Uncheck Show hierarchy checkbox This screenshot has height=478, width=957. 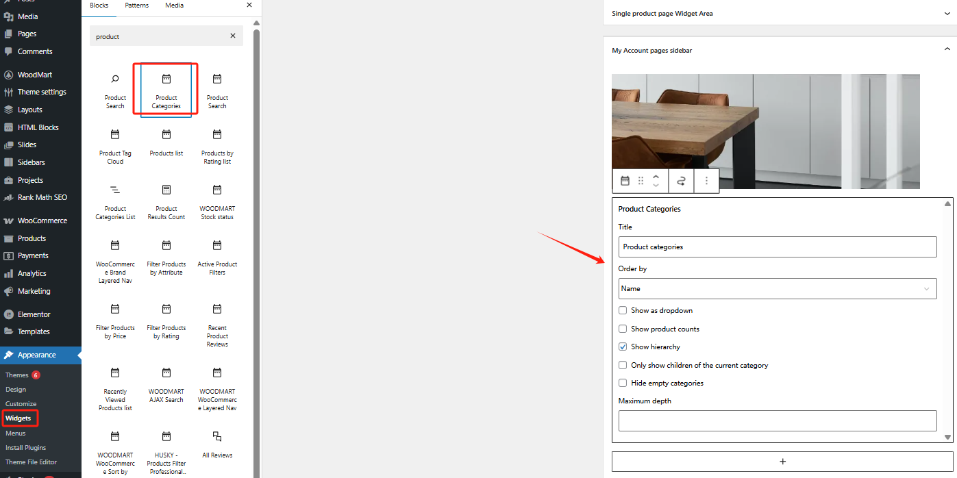click(623, 347)
